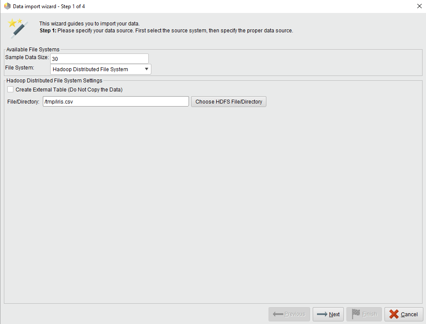Click the Cancel button
The height and width of the screenshot is (324, 426).
tap(404, 314)
